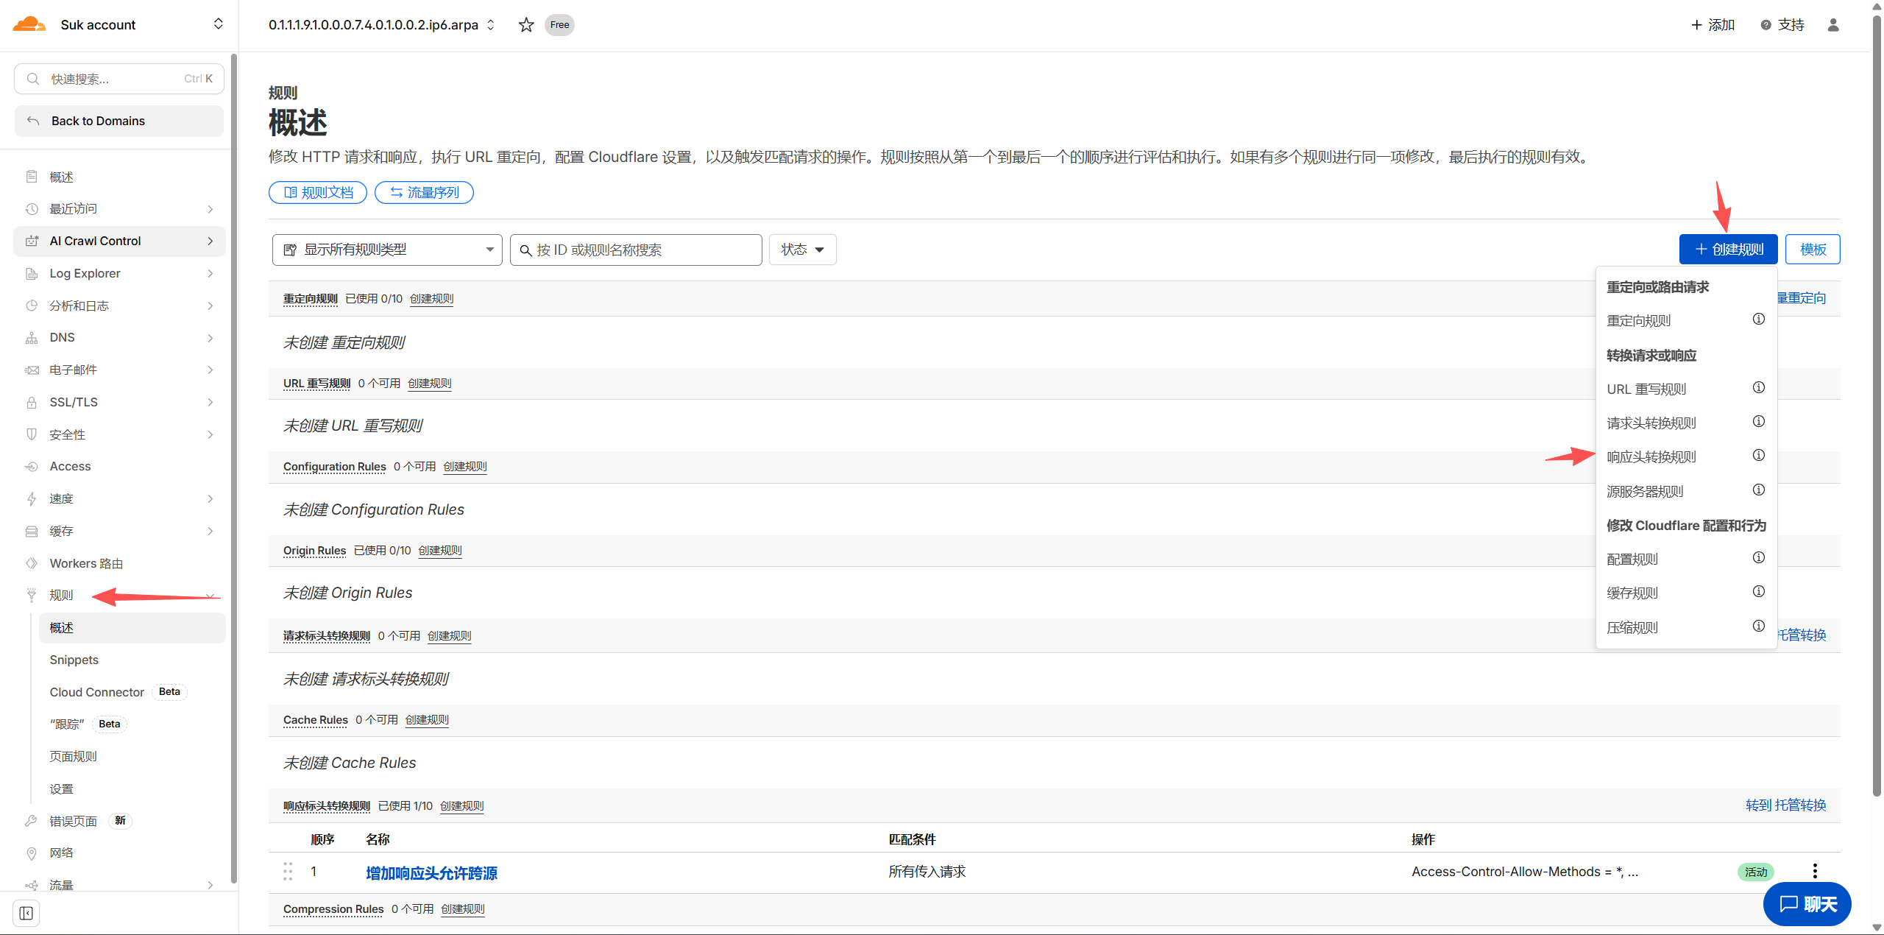This screenshot has height=935, width=1884.
Task: Click info icon next to 源服务器规则
Action: pos(1759,490)
